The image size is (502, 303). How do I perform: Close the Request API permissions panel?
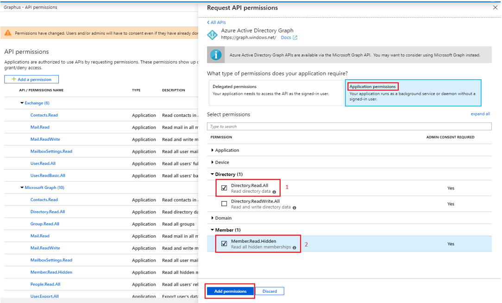(495, 7)
